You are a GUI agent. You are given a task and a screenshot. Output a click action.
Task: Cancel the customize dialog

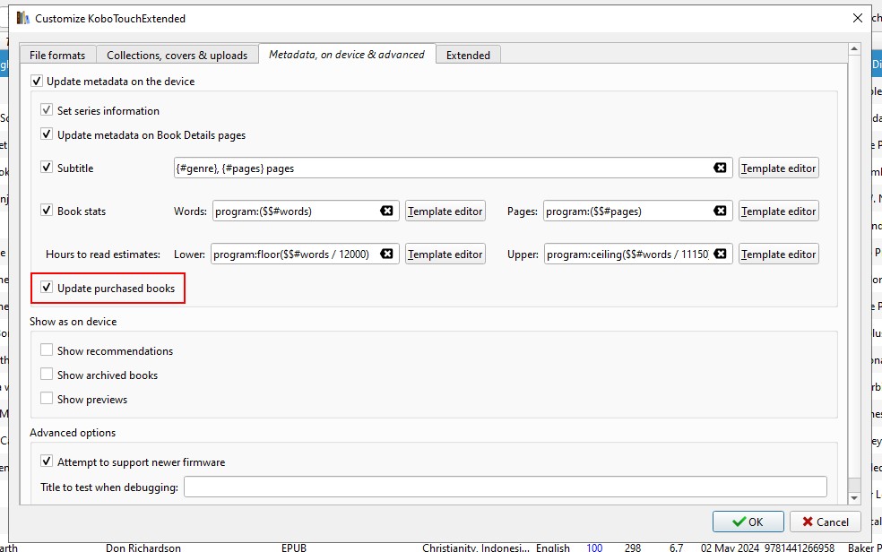(x=826, y=522)
